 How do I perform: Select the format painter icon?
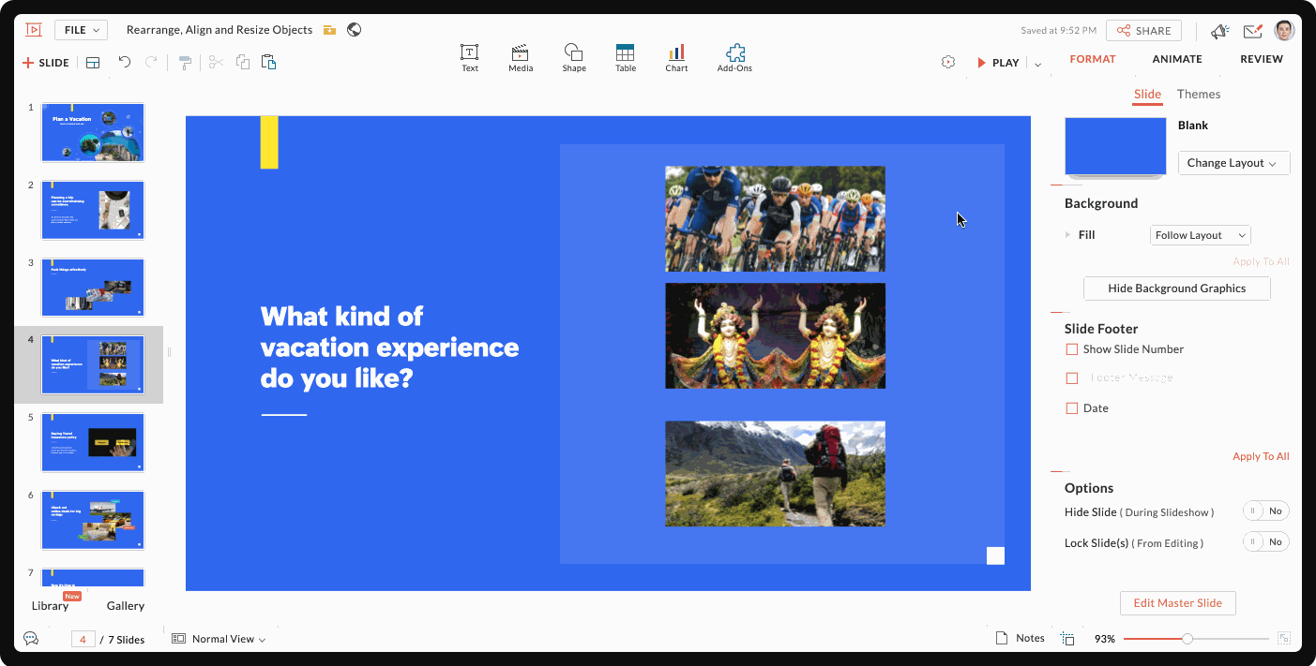click(x=186, y=63)
